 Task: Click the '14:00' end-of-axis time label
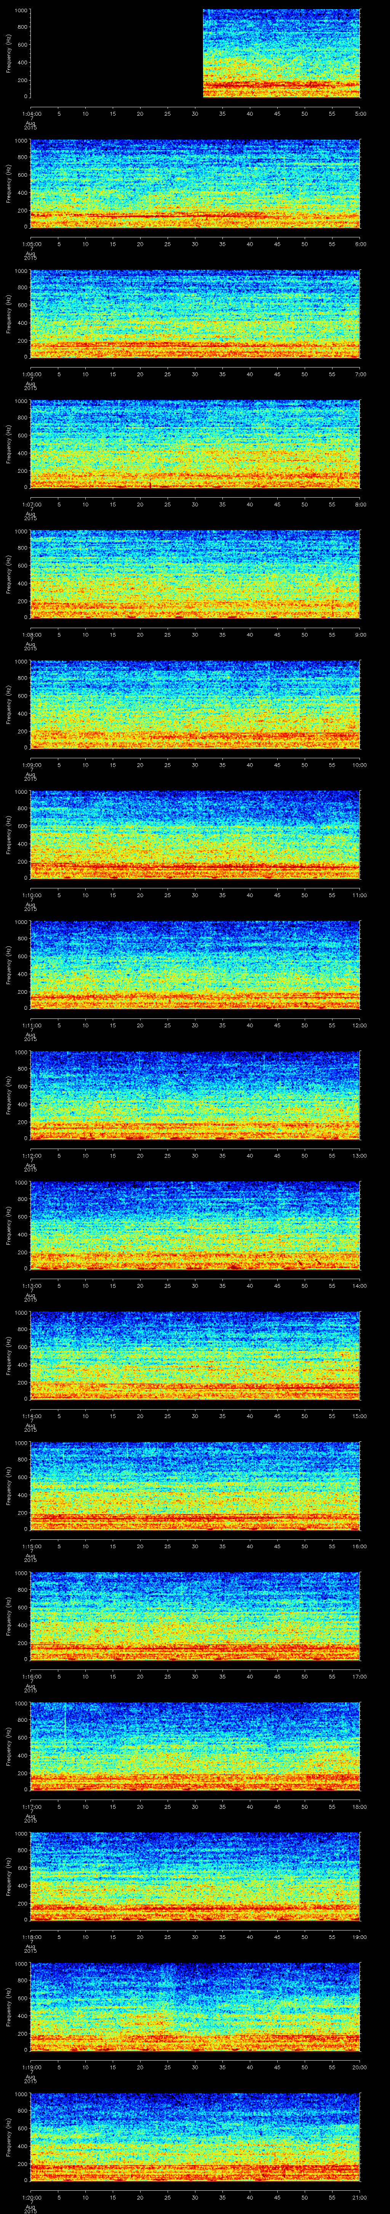360,1286
